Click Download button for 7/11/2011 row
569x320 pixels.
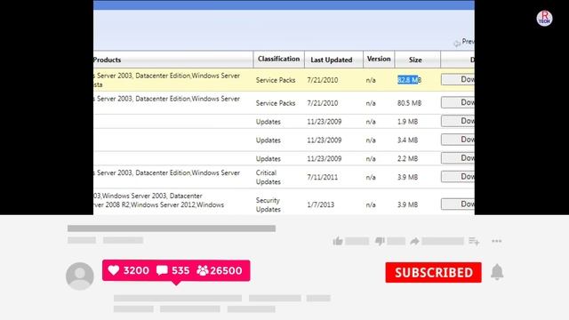pyautogui.click(x=458, y=176)
